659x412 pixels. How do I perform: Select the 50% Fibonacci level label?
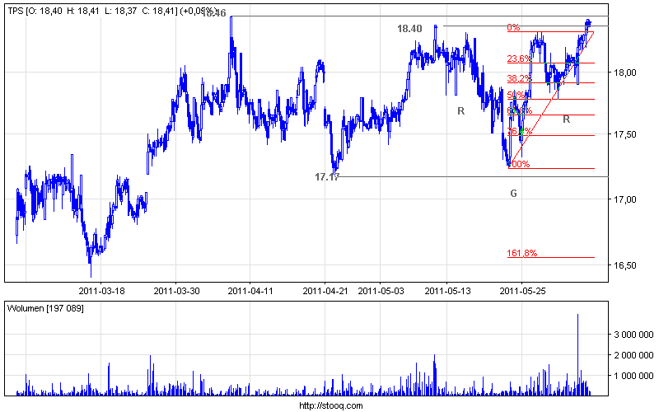(516, 95)
